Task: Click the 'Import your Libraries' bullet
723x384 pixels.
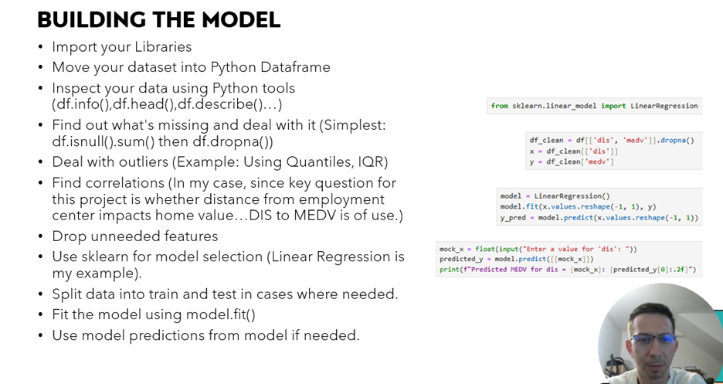Action: pos(121,46)
